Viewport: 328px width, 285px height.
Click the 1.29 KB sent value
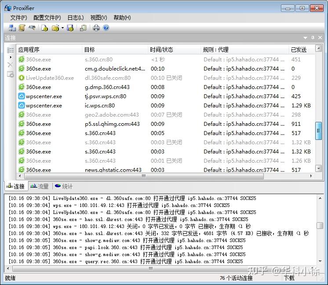coord(301,105)
